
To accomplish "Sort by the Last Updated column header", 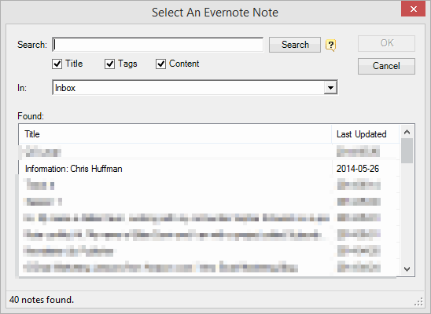I will (365, 134).
